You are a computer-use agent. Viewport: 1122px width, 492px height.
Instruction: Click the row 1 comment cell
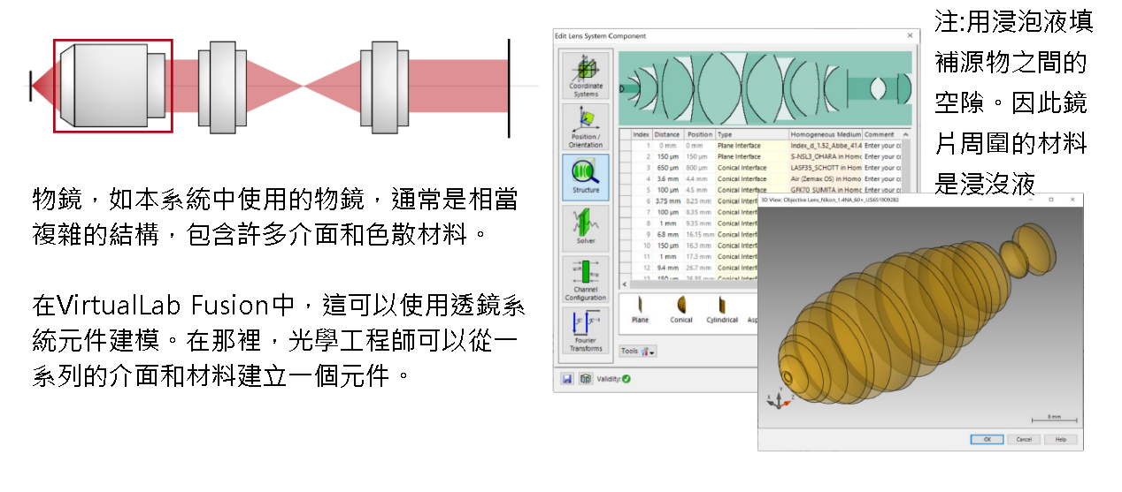tap(880, 145)
